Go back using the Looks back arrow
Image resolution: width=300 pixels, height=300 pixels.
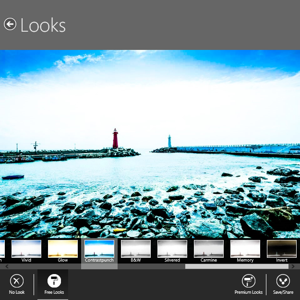pyautogui.click(x=10, y=24)
